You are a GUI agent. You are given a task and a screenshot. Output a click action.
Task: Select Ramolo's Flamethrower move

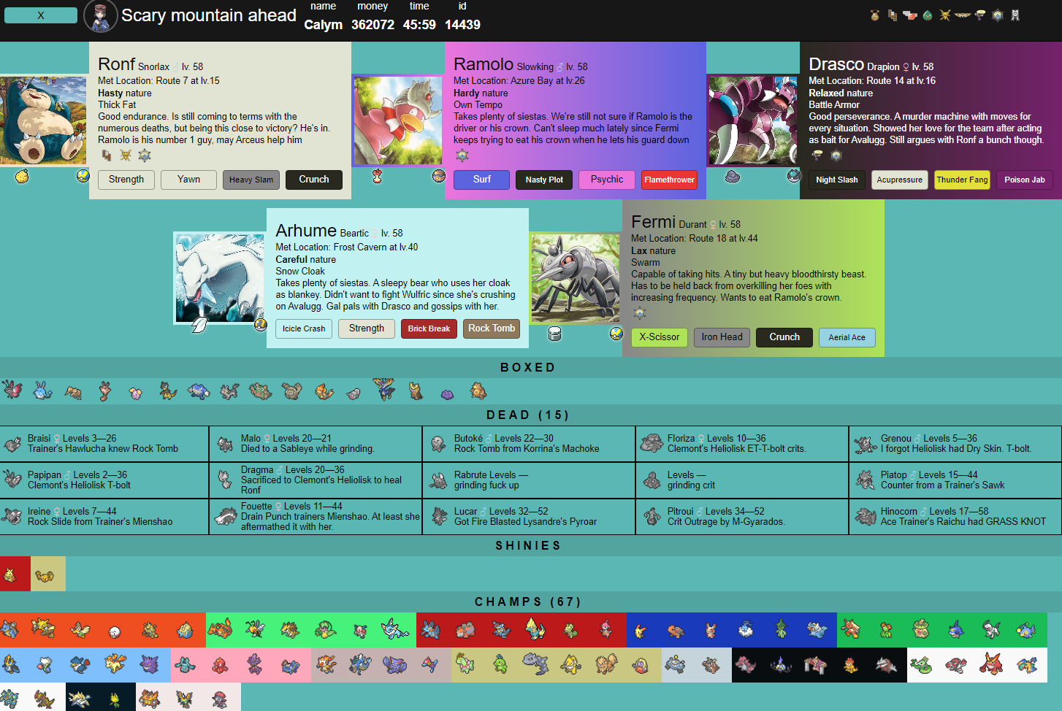[x=669, y=180]
